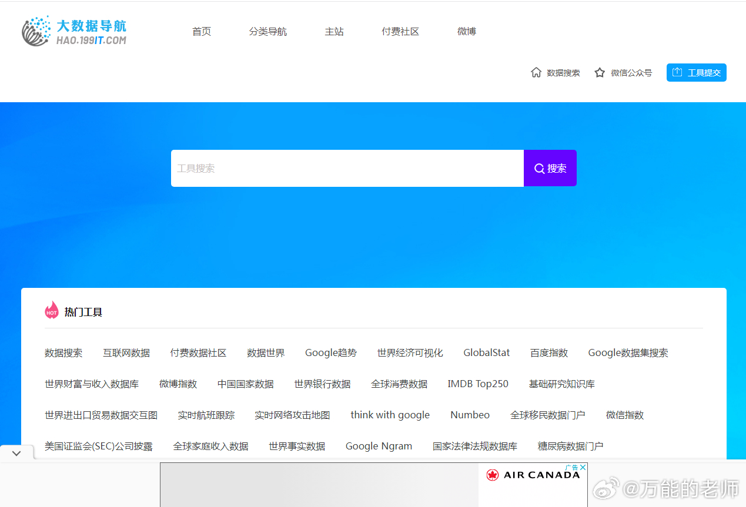Open the think with google link
746x507 pixels.
(390, 415)
